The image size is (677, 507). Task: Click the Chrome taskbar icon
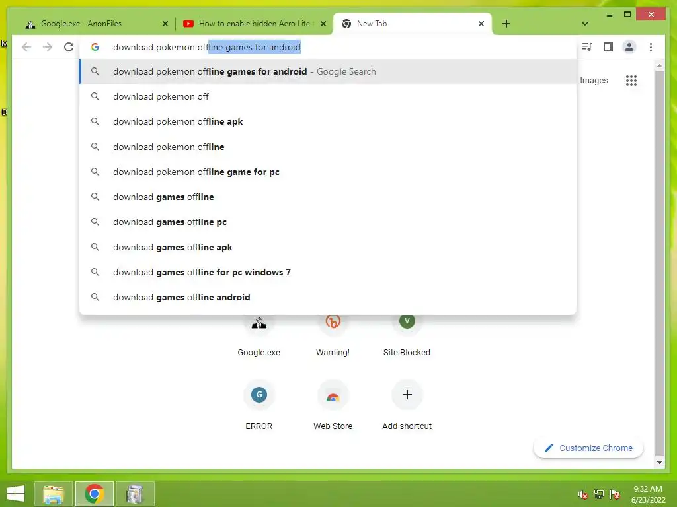click(x=94, y=494)
